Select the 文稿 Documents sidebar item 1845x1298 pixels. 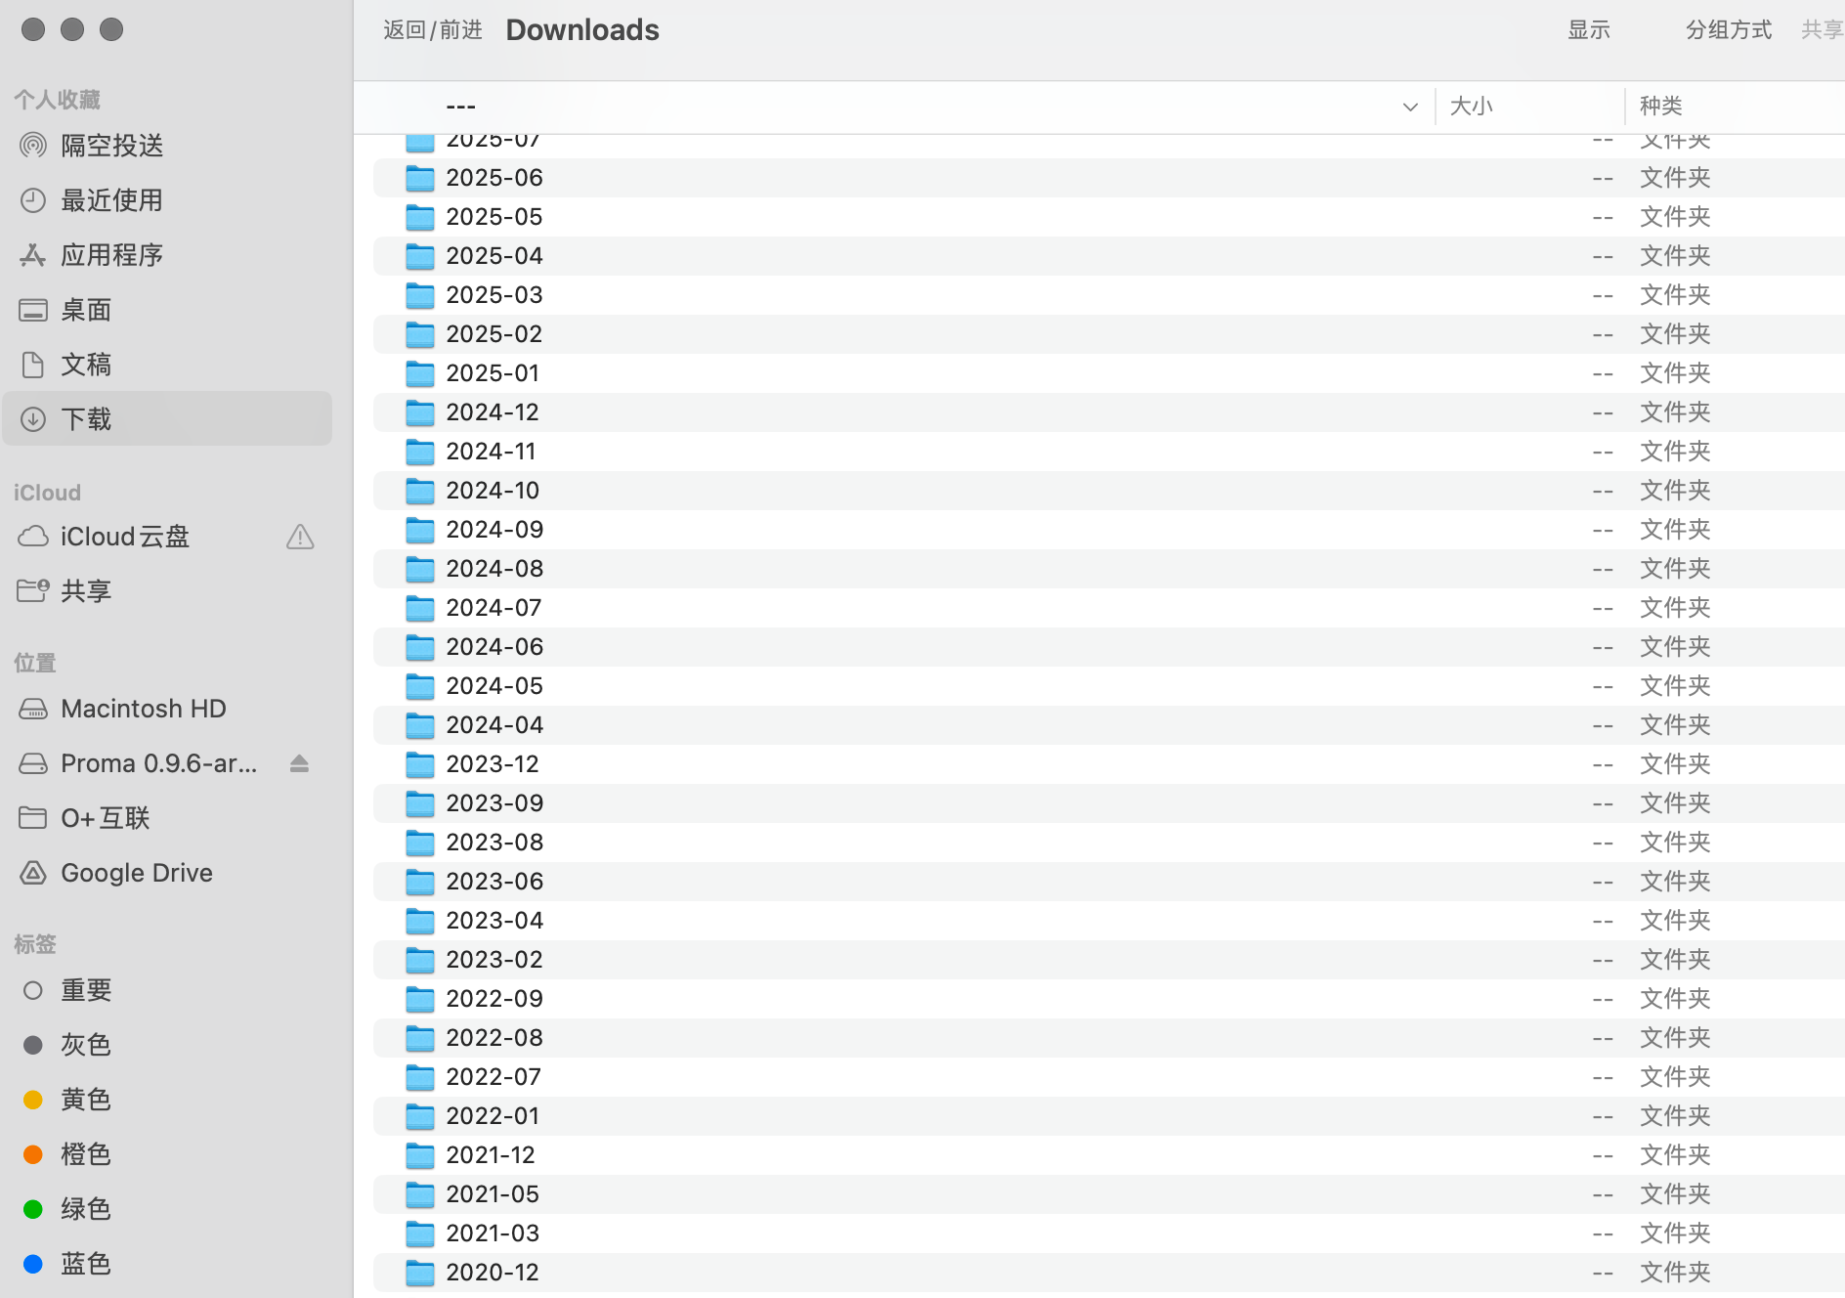[x=86, y=365]
